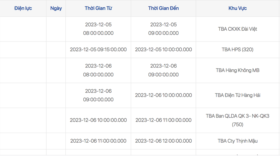
Task: Select the TBA Cty Thịnh Mậu cell
Action: (238, 141)
